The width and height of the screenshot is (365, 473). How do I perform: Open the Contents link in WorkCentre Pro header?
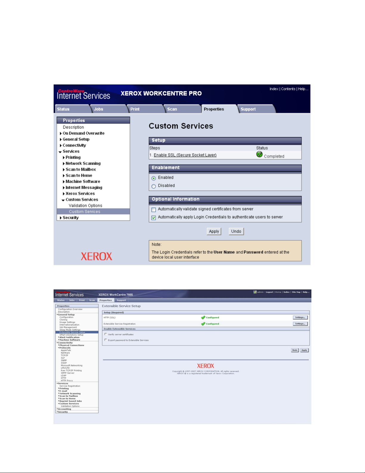coord(288,89)
